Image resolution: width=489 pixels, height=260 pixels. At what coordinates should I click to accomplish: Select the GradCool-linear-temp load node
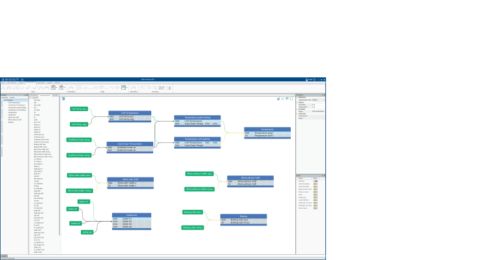[79, 155]
